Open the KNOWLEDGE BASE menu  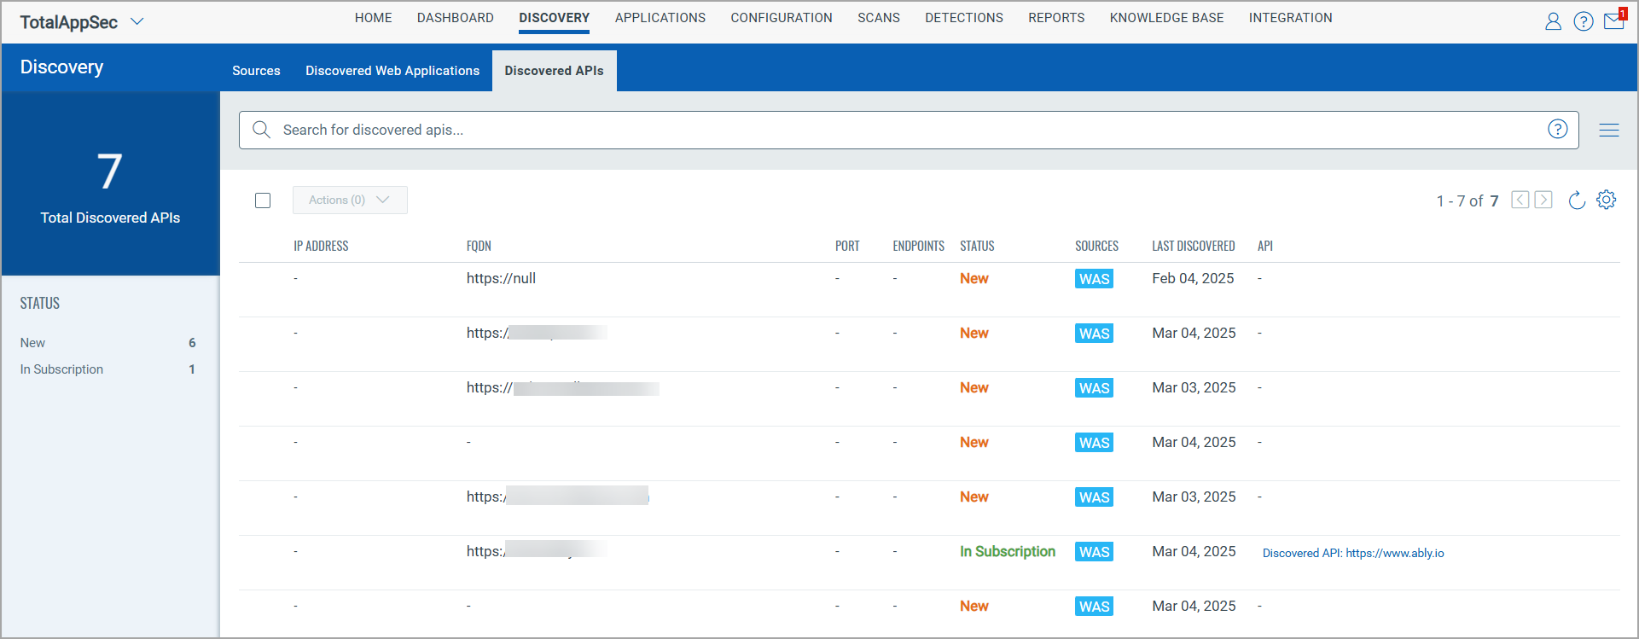(x=1167, y=18)
